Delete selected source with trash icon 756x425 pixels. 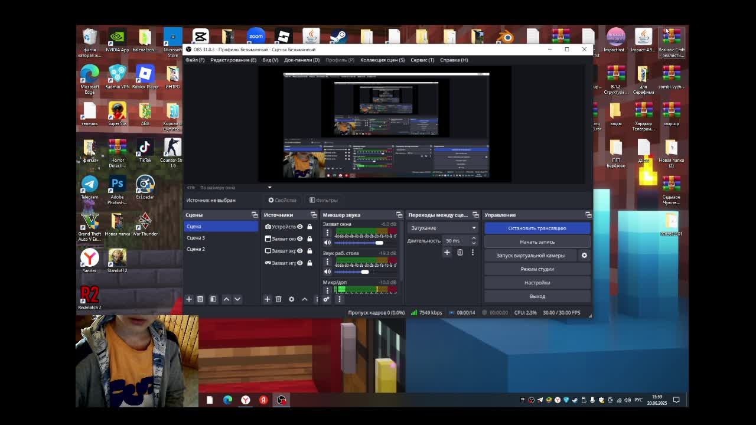[279, 299]
